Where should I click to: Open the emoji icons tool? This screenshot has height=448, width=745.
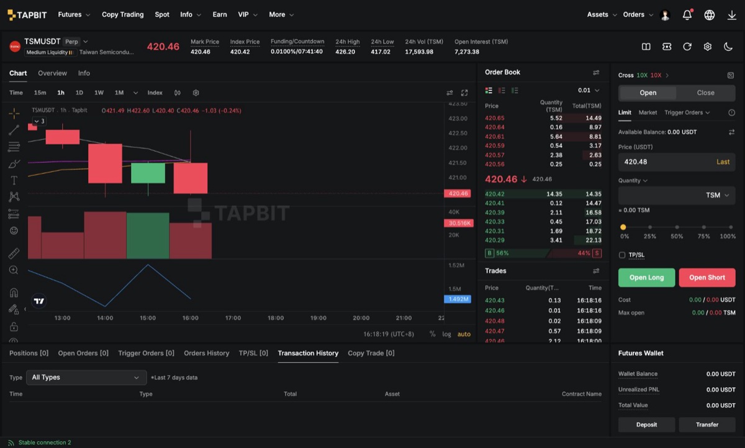(x=14, y=231)
